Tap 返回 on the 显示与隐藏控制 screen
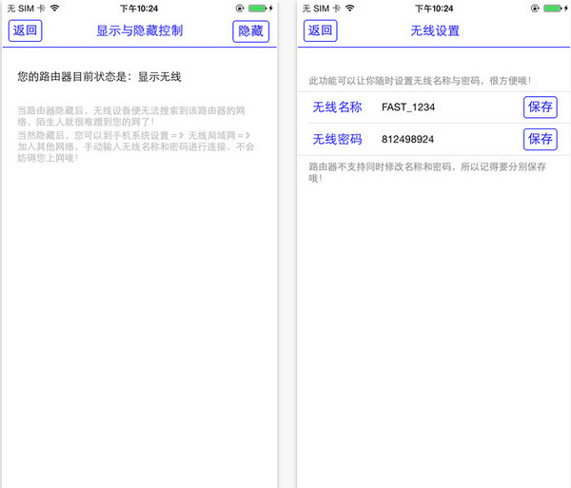The height and width of the screenshot is (488, 571). tap(25, 31)
